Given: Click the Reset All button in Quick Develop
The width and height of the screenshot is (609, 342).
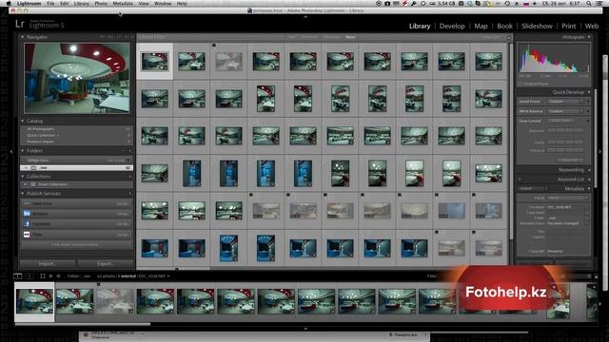Looking at the screenshot, I should 570,160.
